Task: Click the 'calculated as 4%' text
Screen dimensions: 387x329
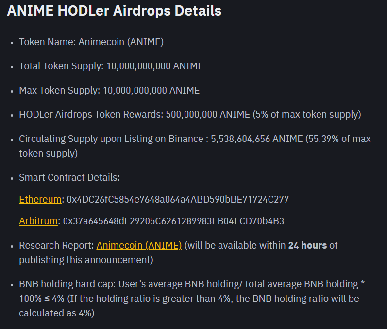Action: (x=56, y=313)
